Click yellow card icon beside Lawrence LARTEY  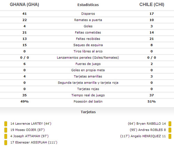[x=6, y=124]
